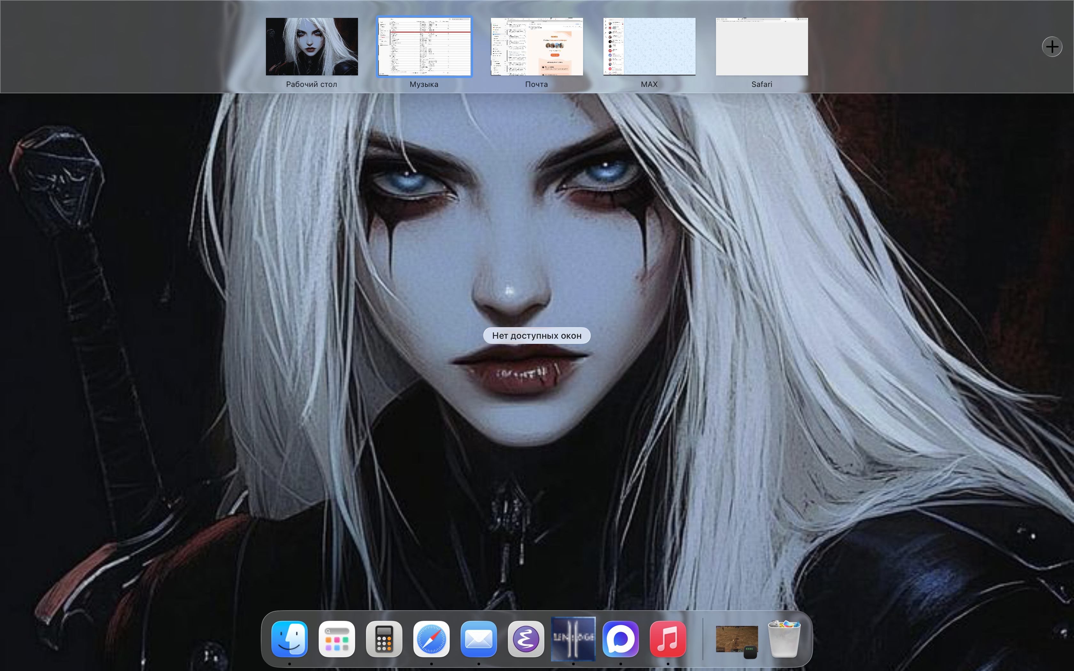Open Safari compass icon in the Dock

tap(432, 639)
